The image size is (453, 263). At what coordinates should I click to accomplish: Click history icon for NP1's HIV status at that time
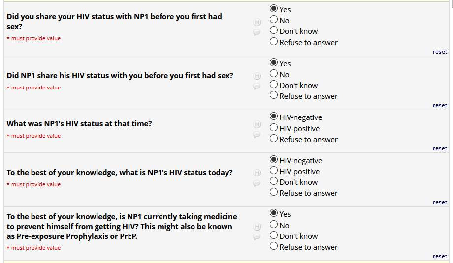[x=257, y=124]
